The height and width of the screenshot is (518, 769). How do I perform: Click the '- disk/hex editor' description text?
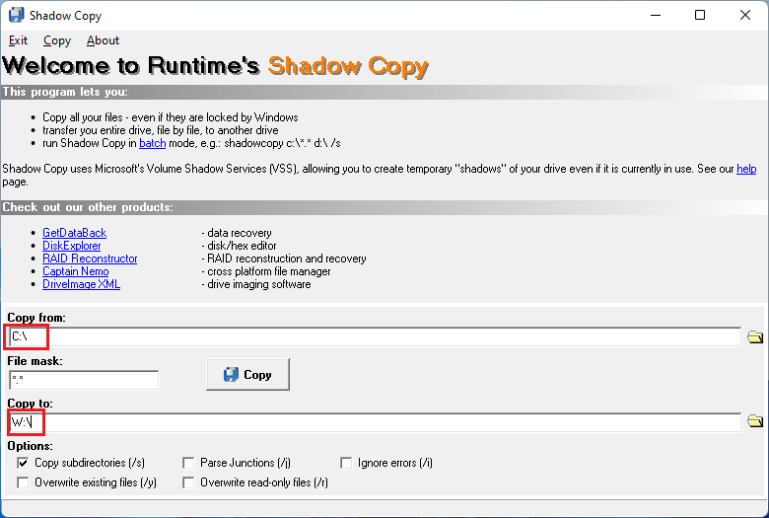[239, 246]
